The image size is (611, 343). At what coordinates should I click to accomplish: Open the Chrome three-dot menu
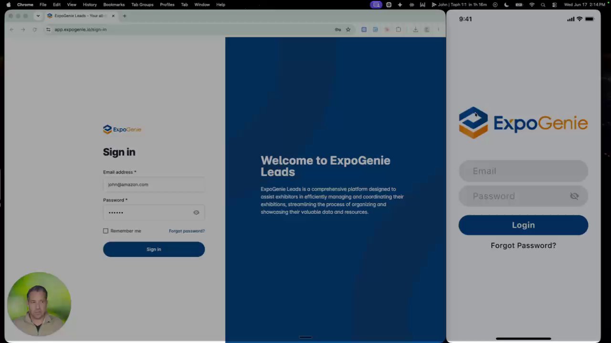click(438, 30)
